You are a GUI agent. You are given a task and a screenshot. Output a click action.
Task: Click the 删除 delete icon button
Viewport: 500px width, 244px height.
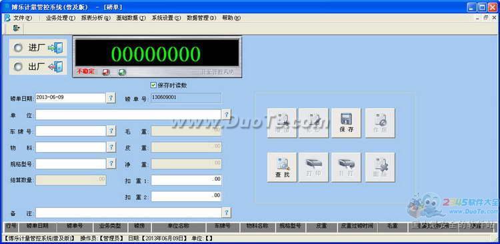click(x=380, y=167)
